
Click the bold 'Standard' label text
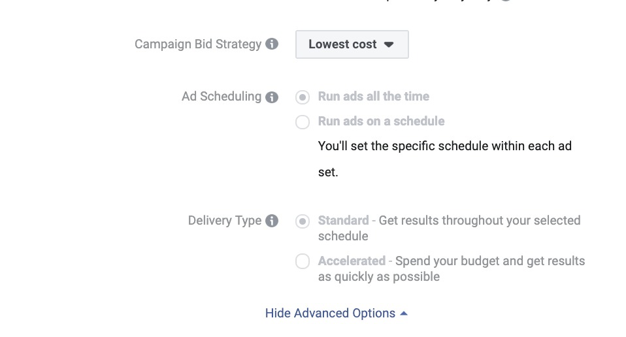tap(343, 221)
